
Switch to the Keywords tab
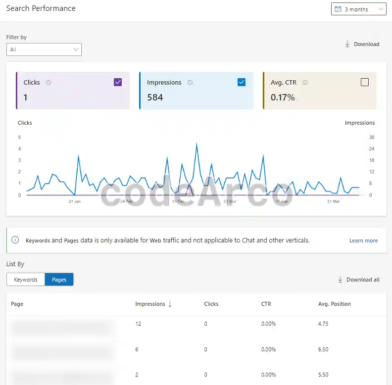[26, 280]
